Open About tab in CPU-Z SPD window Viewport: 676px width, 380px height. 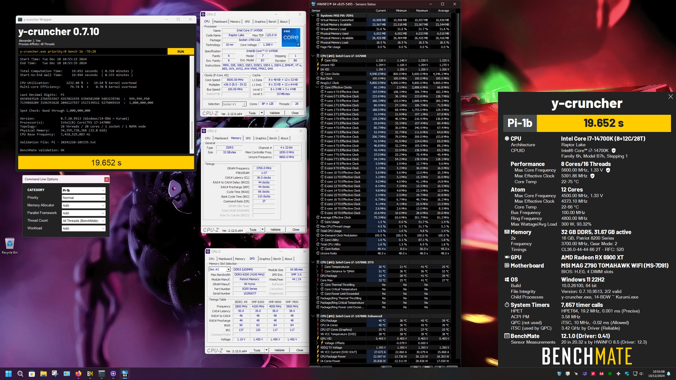(x=288, y=259)
